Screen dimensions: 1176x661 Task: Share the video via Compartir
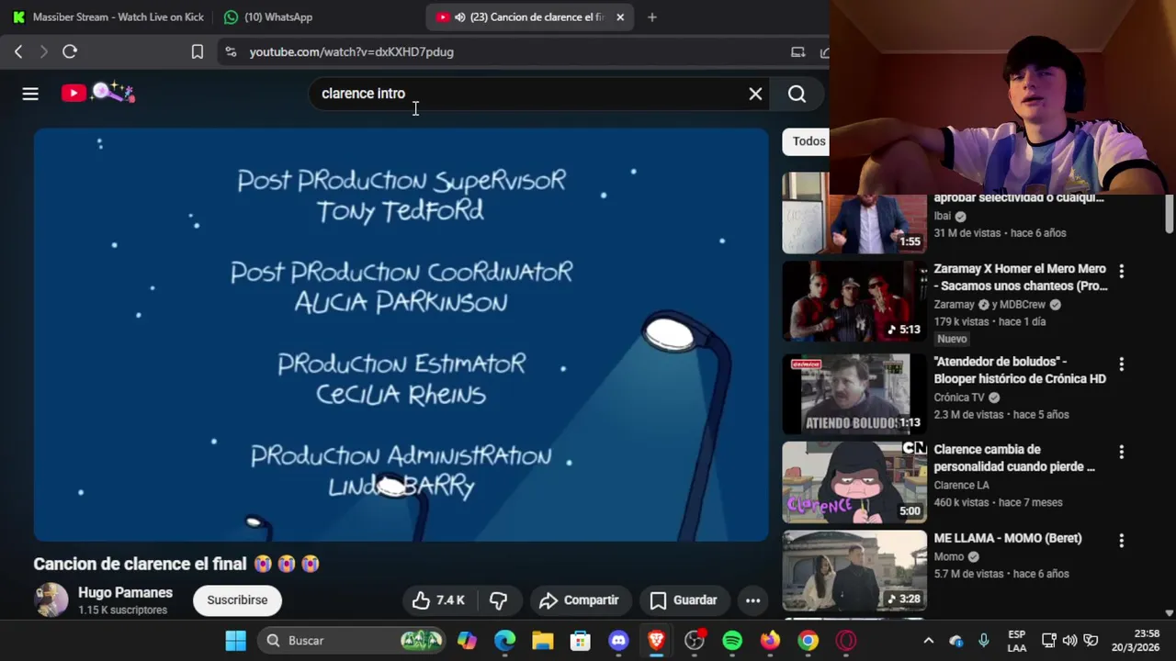tap(579, 600)
